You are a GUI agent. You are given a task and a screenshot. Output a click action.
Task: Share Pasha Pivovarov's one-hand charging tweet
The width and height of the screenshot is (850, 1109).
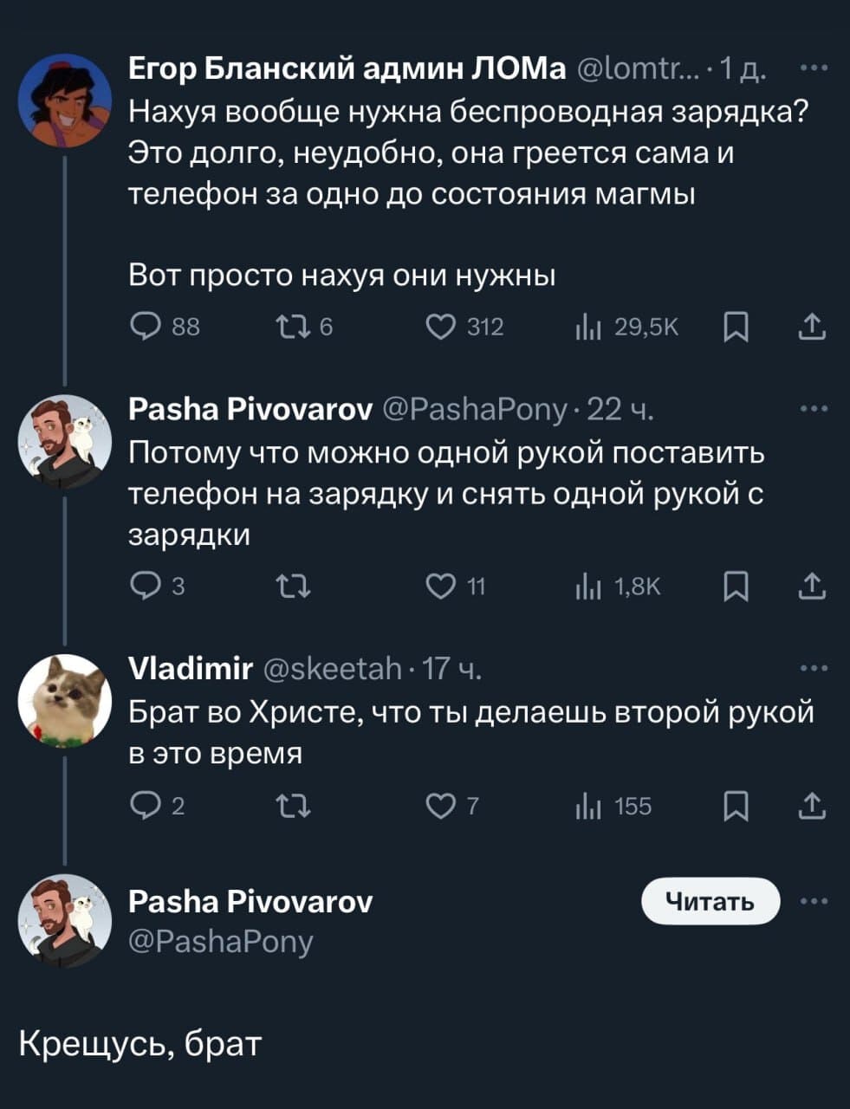pos(811,587)
